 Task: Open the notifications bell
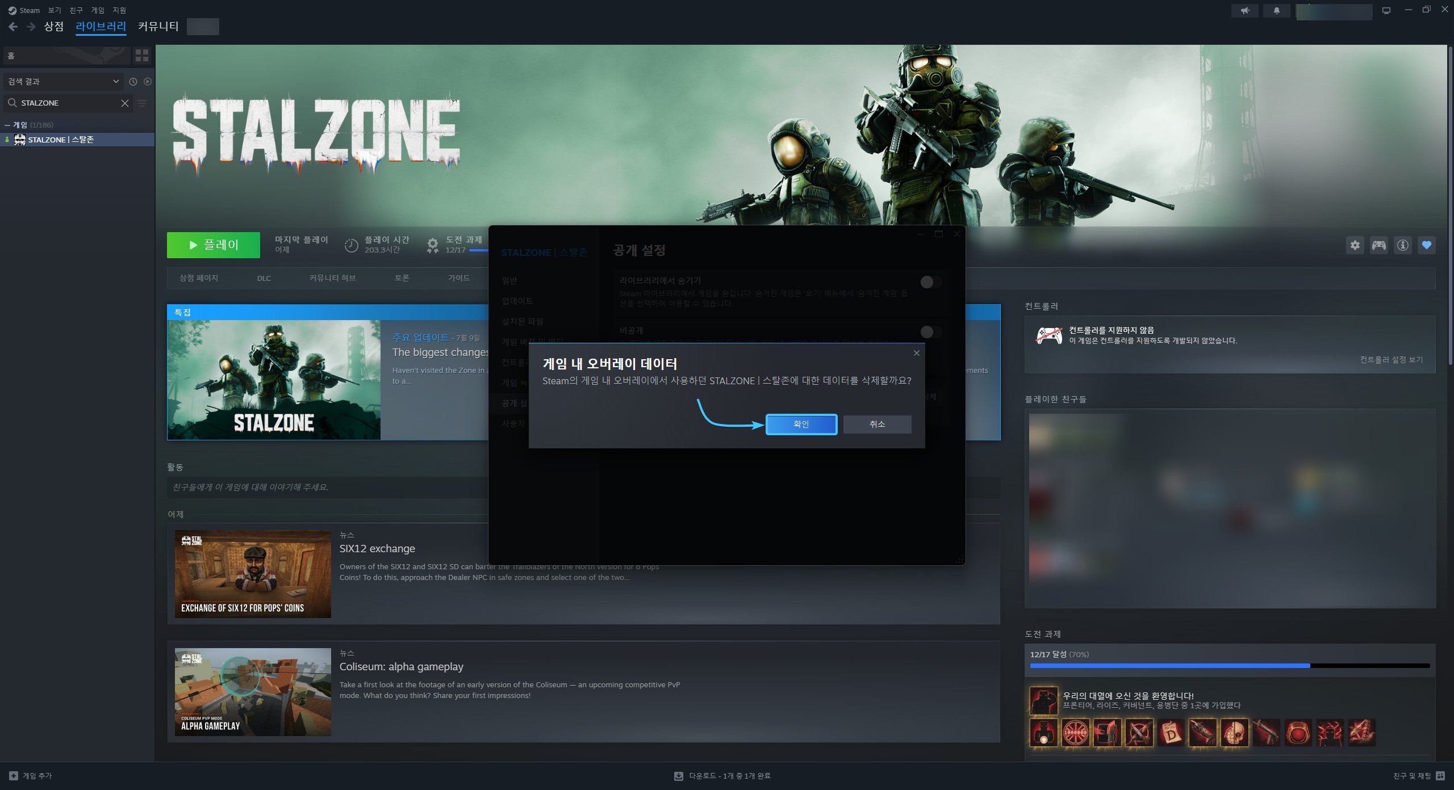1277,11
